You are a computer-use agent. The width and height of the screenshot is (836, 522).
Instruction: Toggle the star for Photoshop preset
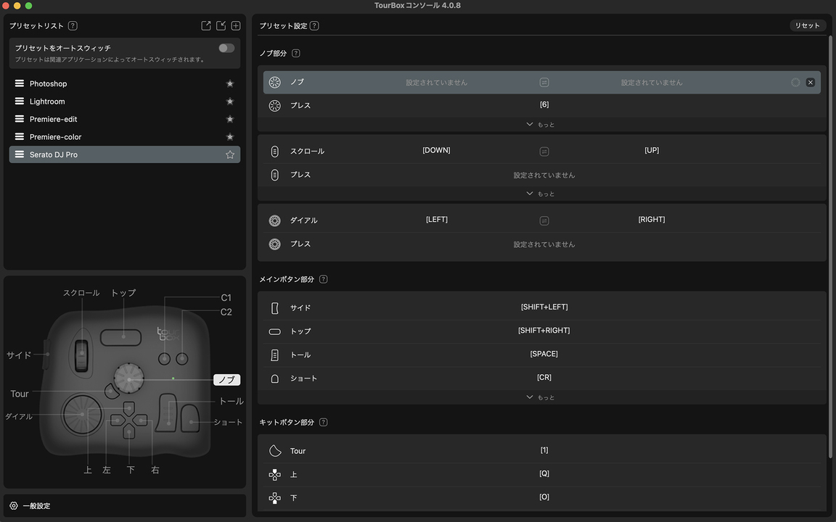(230, 83)
